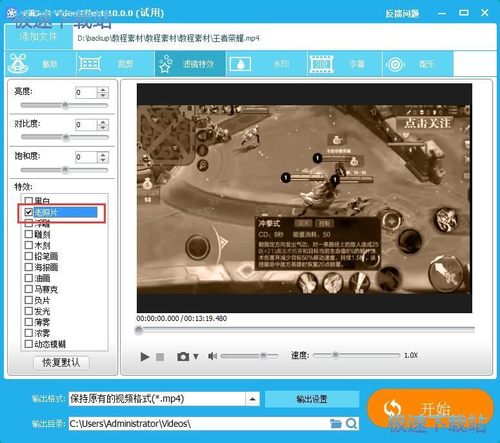This screenshot has width=500, height=443.
Task: Stop the video playback
Action: (160, 357)
